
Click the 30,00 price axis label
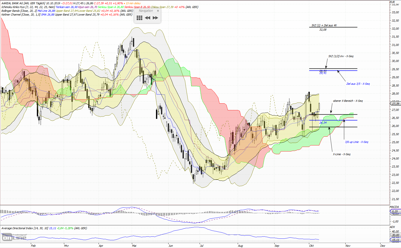coord(395,61)
